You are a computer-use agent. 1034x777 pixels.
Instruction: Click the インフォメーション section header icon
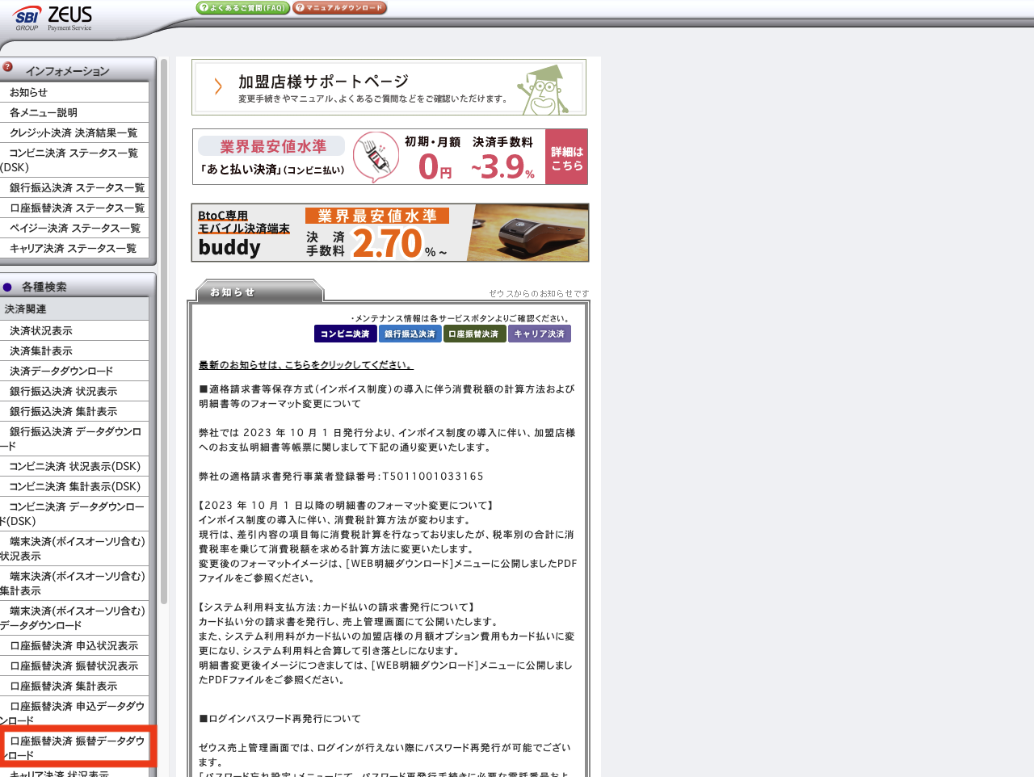[x=8, y=67]
